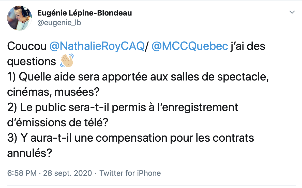Image resolution: width=302 pixels, height=188 pixels.
Task: Select the line starting "2) Le public"
Action: coord(123,108)
